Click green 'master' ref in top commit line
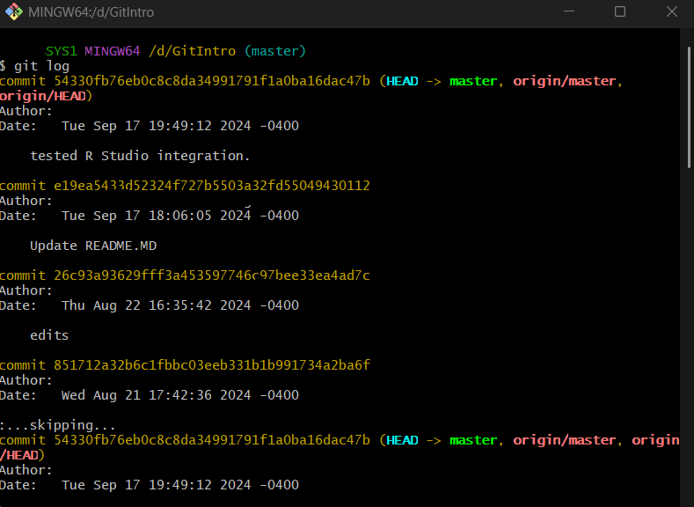The width and height of the screenshot is (694, 507). [x=473, y=81]
